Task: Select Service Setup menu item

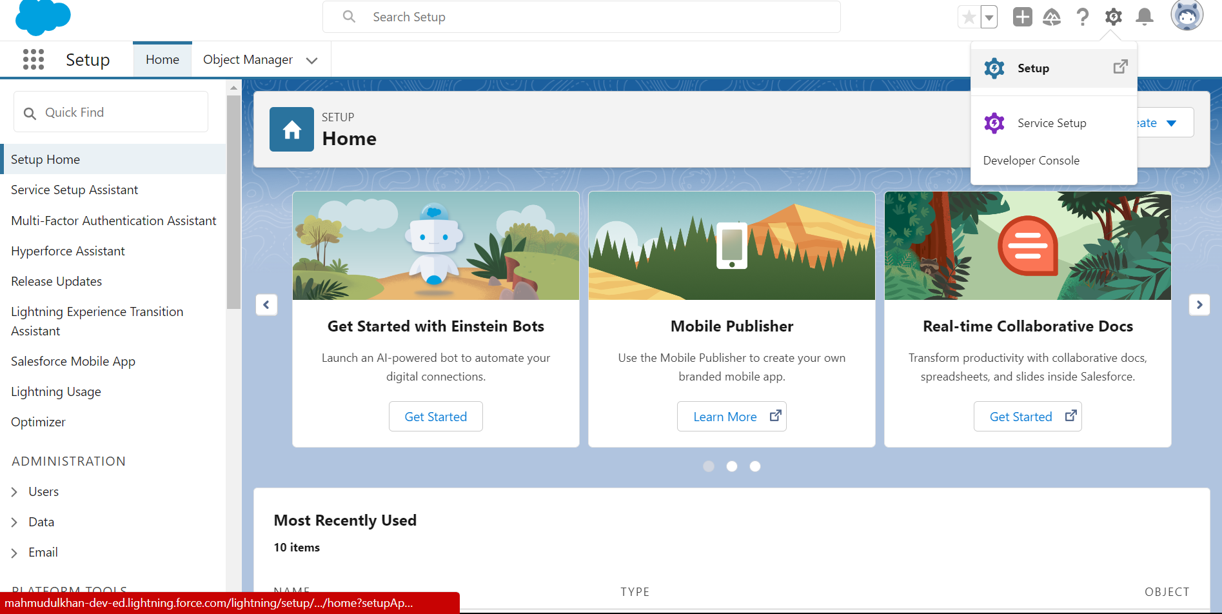Action: 1054,123
